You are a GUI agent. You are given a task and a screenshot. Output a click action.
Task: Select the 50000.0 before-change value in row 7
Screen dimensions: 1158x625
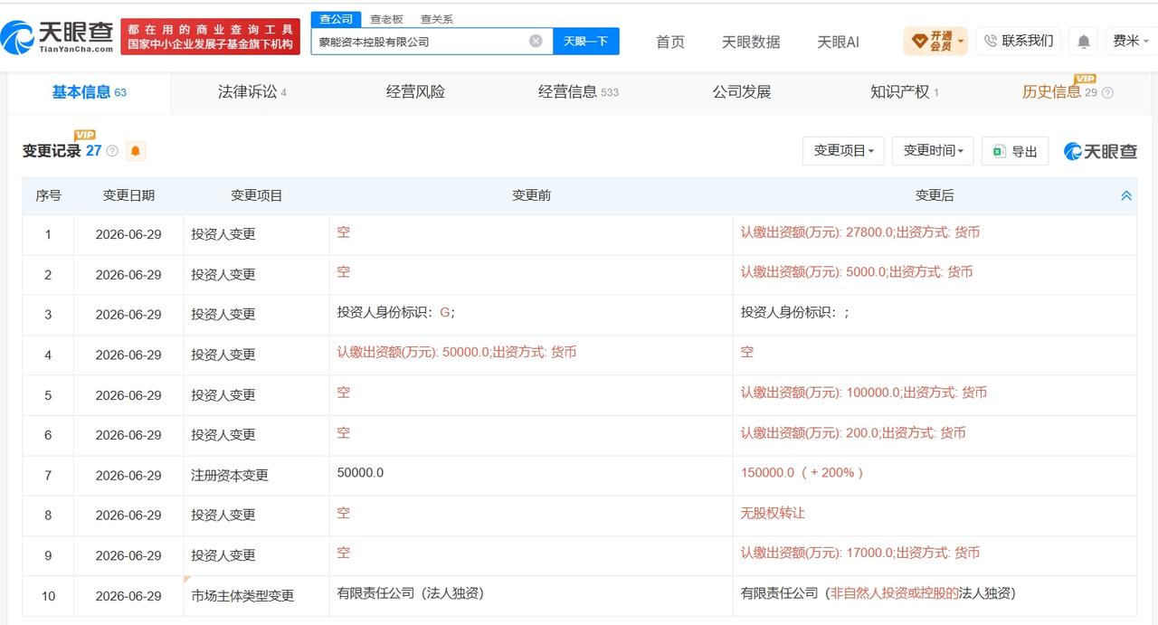point(360,472)
